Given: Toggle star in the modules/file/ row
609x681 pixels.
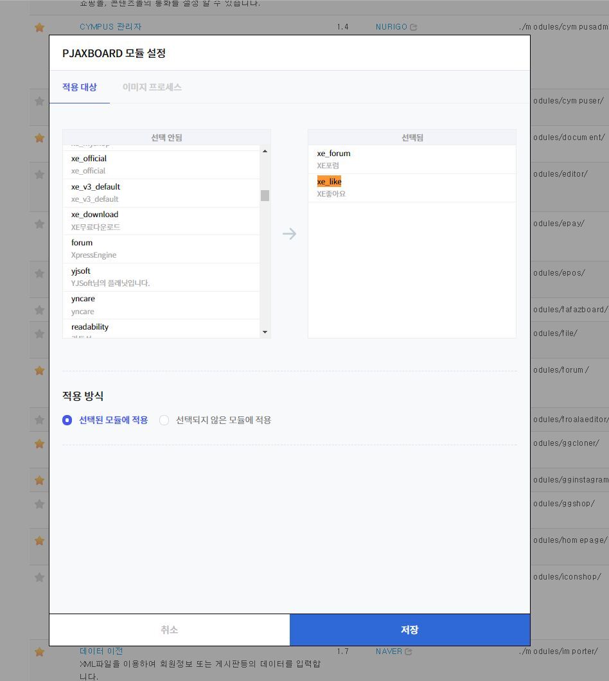Looking at the screenshot, I should [40, 334].
